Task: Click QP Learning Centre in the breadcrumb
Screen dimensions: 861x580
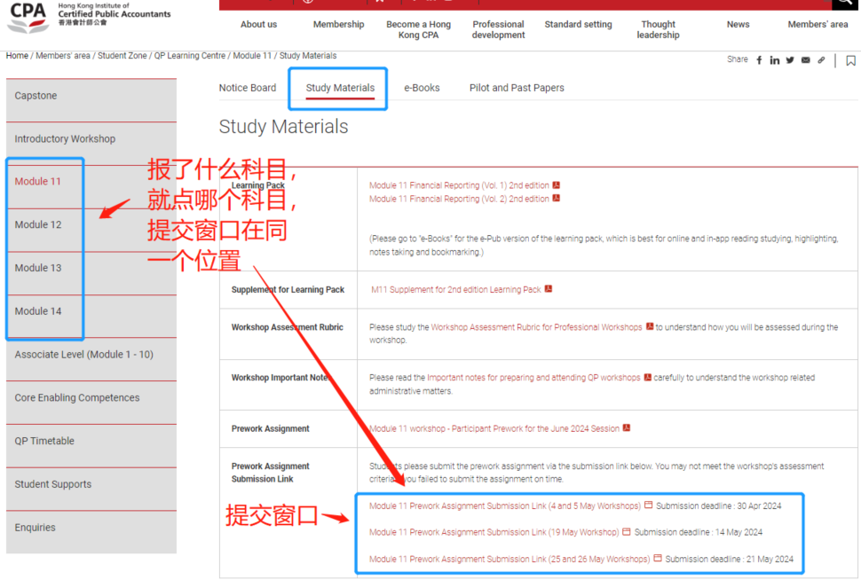Action: click(x=190, y=56)
